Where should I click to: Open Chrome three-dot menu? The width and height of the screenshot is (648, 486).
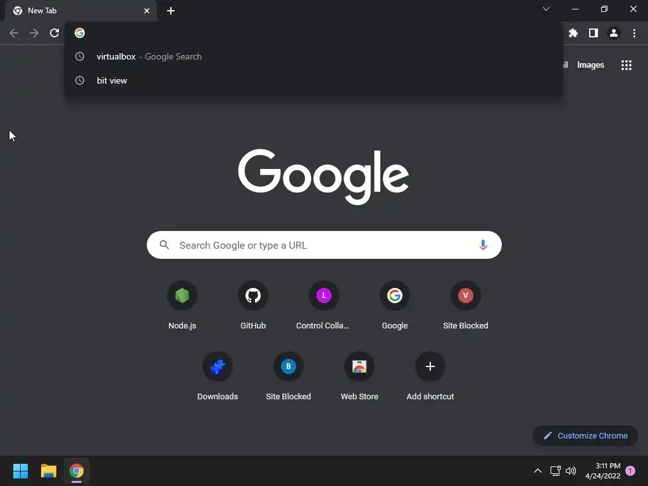(x=634, y=33)
